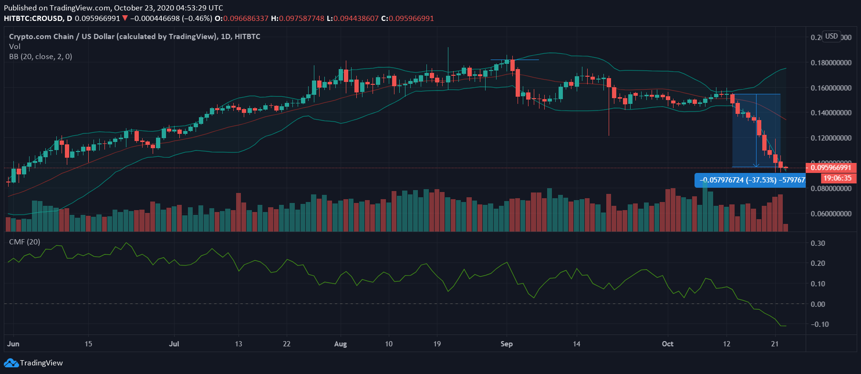The image size is (861, 374).
Task: Click the HITBTC:CROUSD, D symbol header
Action: [x=38, y=18]
